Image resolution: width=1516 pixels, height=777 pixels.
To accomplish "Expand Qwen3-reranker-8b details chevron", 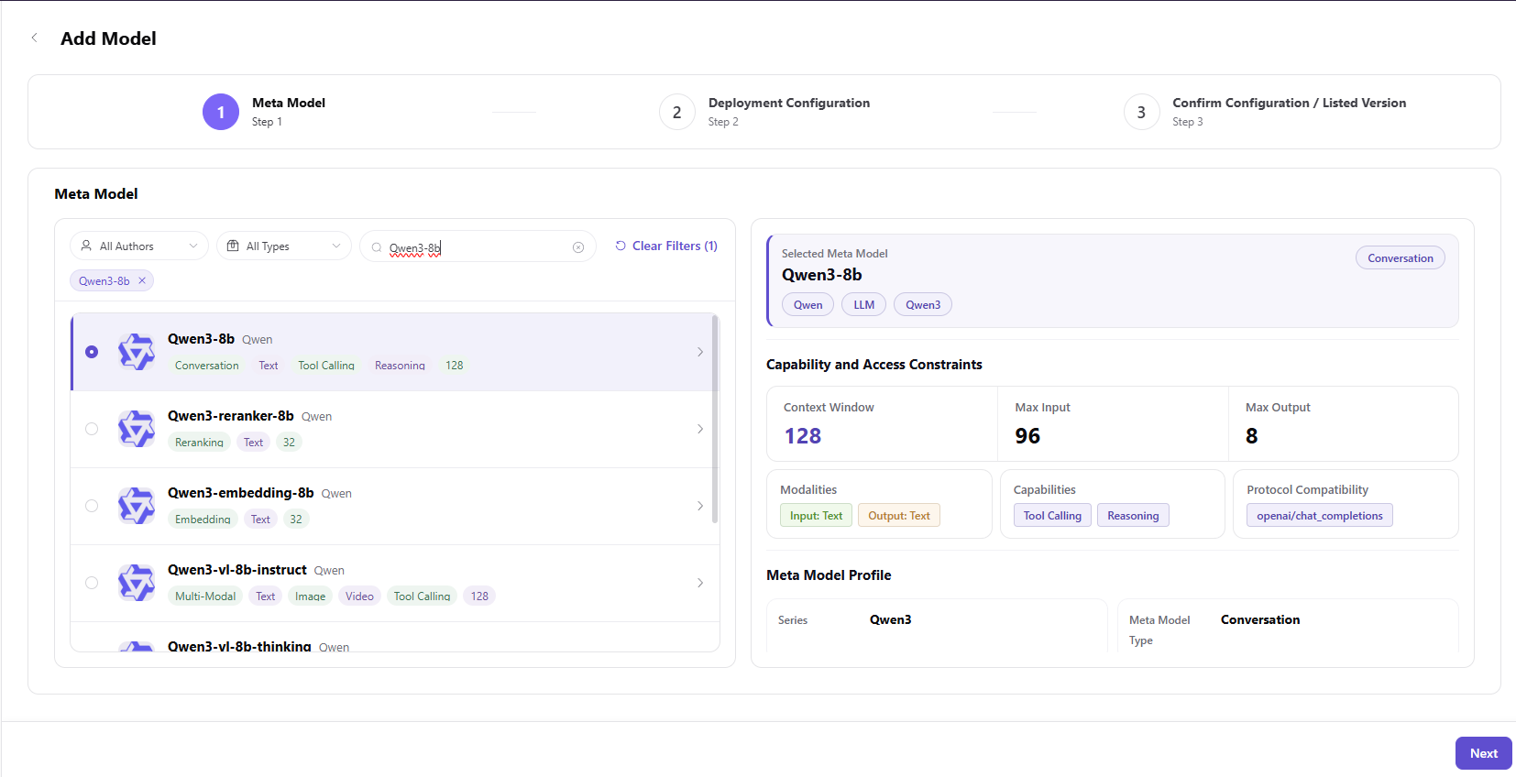I will 700,429.
